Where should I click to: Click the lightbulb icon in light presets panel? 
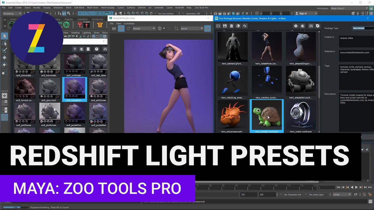pyautogui.click(x=75, y=49)
